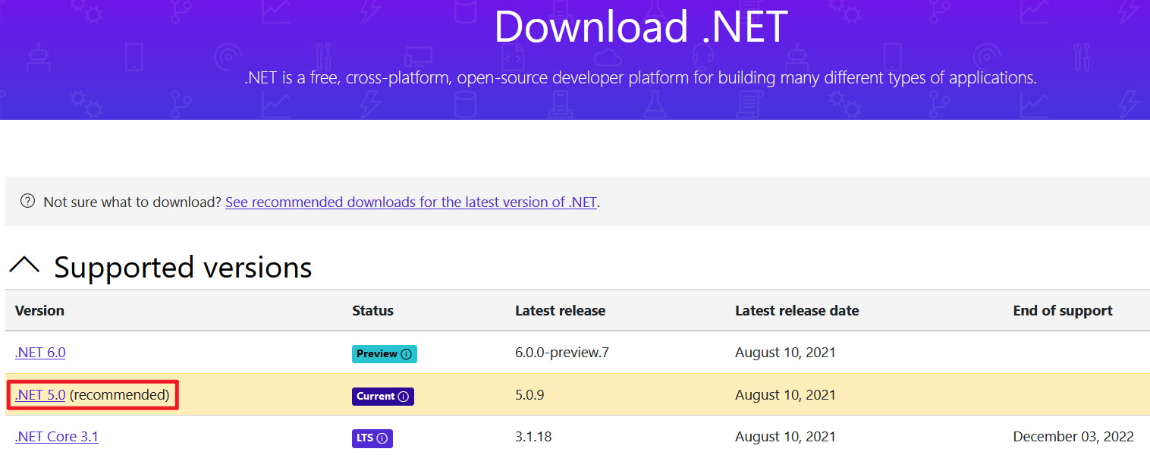This screenshot has height=455, width=1150.
Task: Open the .NET 6.0 download link
Action: click(x=40, y=353)
